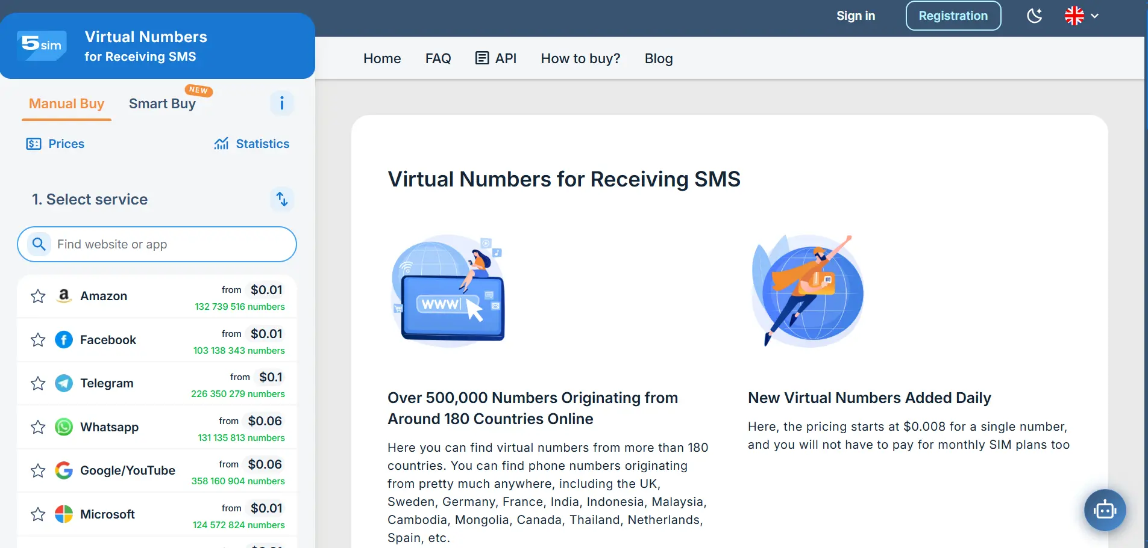Open the info icon beside Smart Buy
The image size is (1148, 548).
[x=281, y=103]
